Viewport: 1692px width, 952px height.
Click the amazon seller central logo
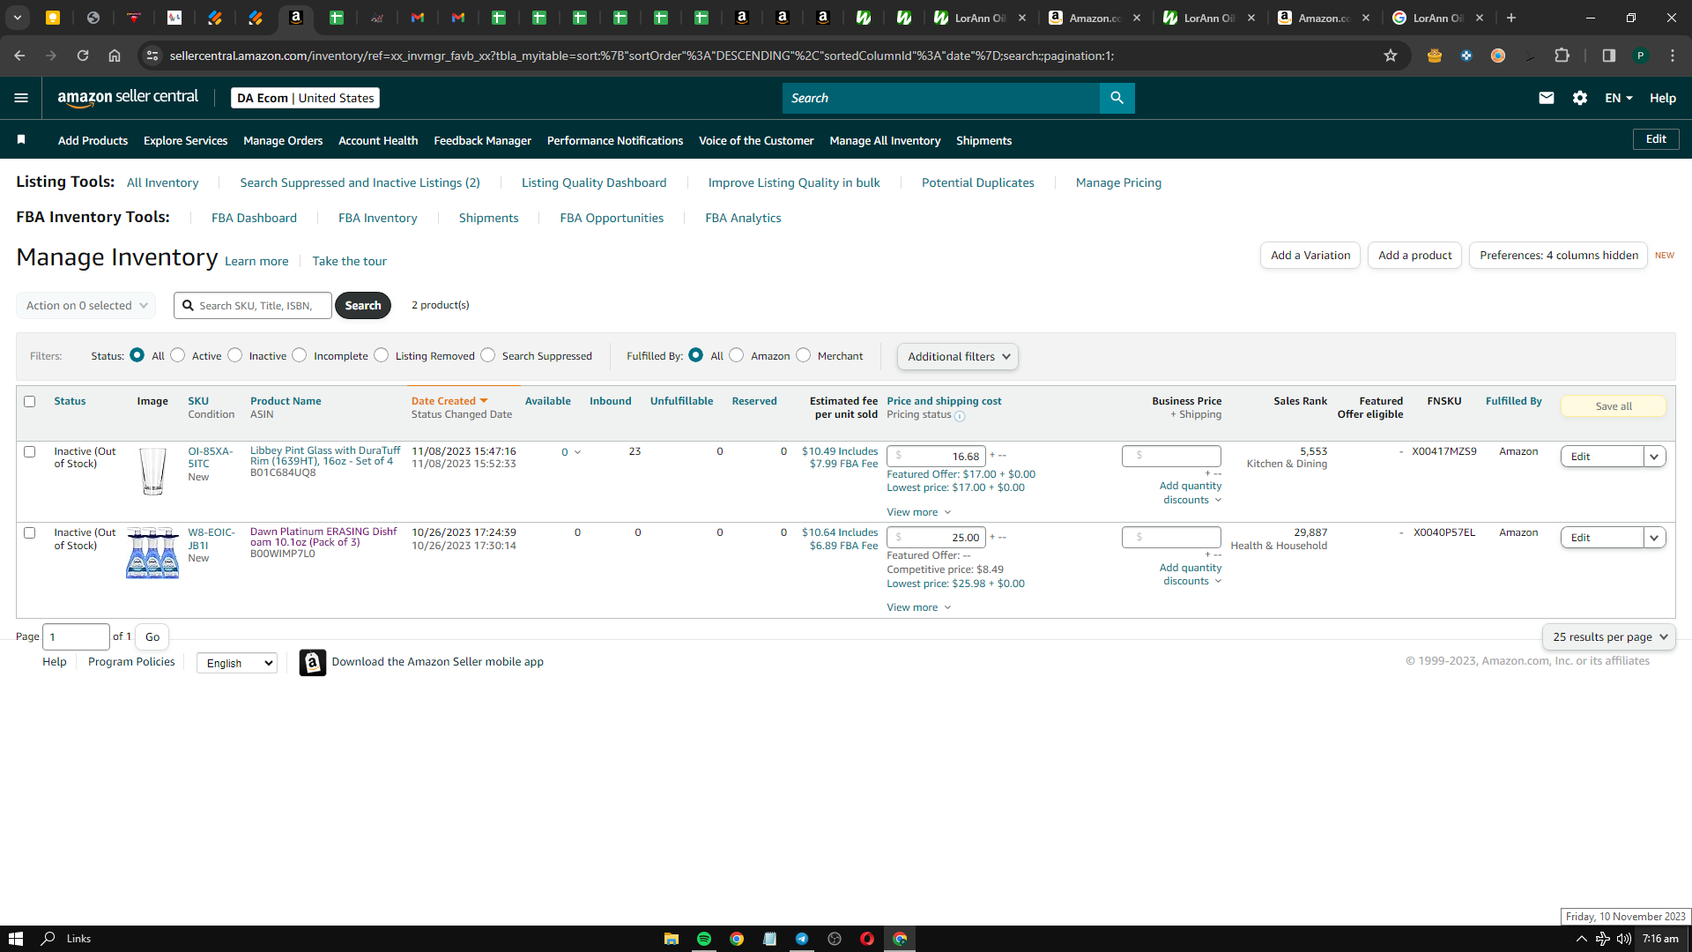(x=128, y=98)
